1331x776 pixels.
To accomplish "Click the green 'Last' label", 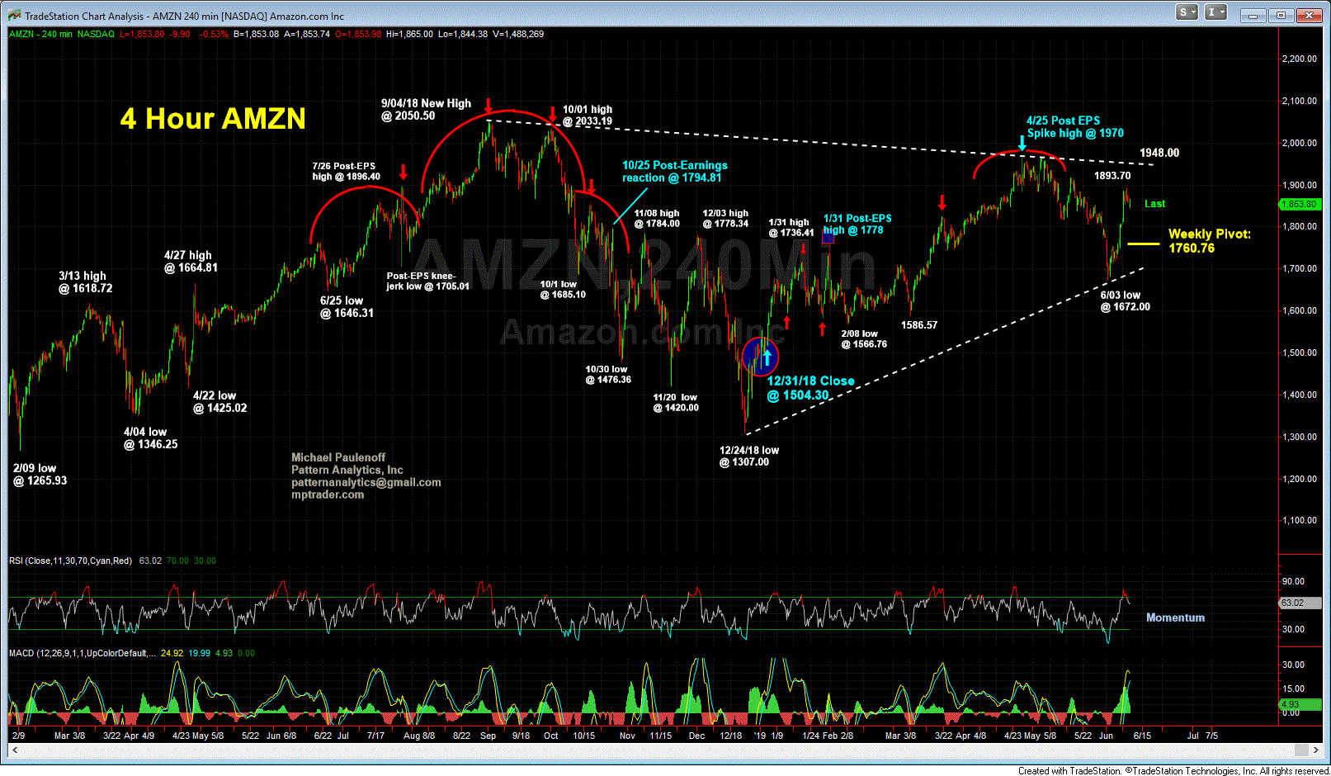I will pyautogui.click(x=1154, y=204).
